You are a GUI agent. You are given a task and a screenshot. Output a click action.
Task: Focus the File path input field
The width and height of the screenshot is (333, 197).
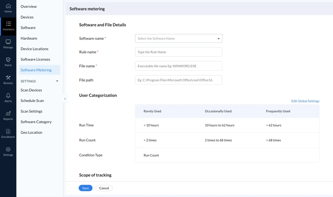coord(179,80)
